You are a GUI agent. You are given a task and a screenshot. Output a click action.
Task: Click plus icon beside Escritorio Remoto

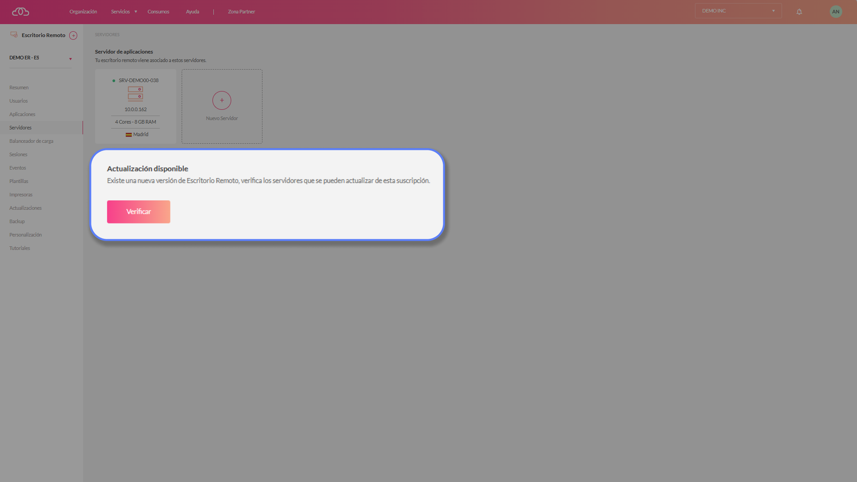[x=73, y=36]
